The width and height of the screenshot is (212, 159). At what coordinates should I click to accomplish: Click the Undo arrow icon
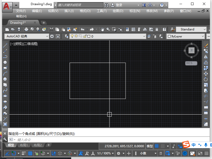click(82, 29)
